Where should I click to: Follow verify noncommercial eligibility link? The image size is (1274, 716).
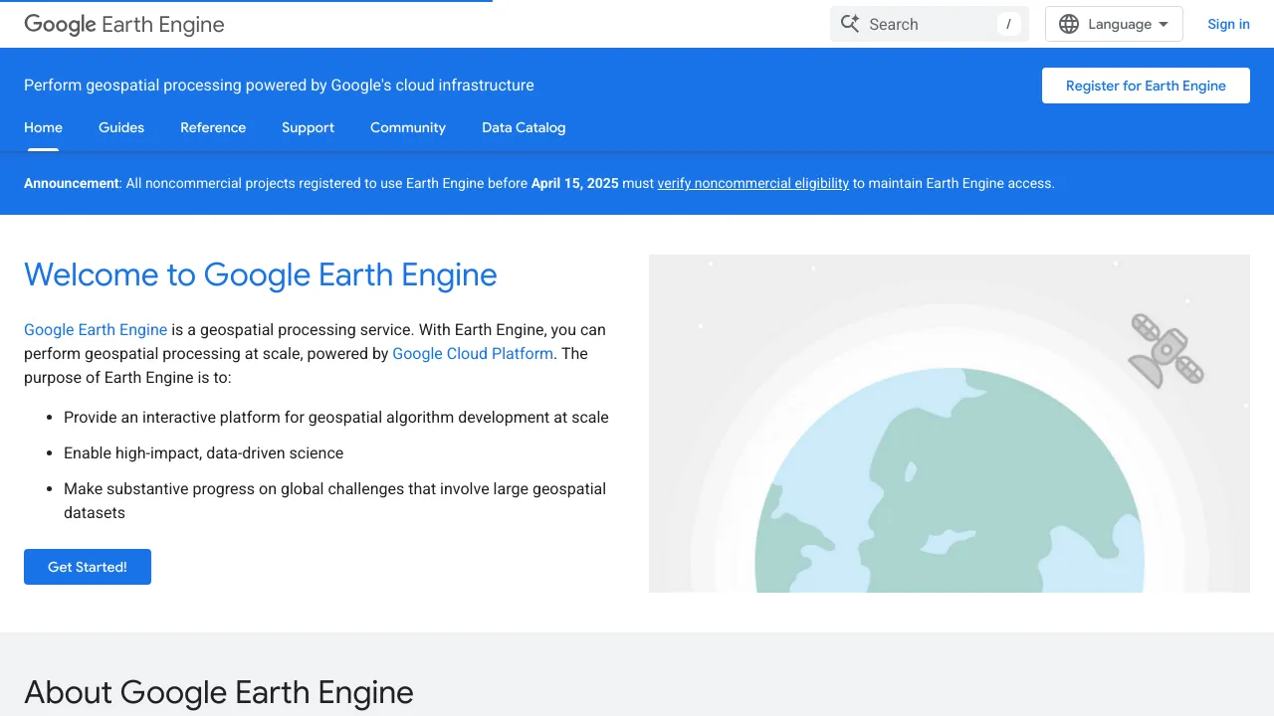click(x=753, y=183)
